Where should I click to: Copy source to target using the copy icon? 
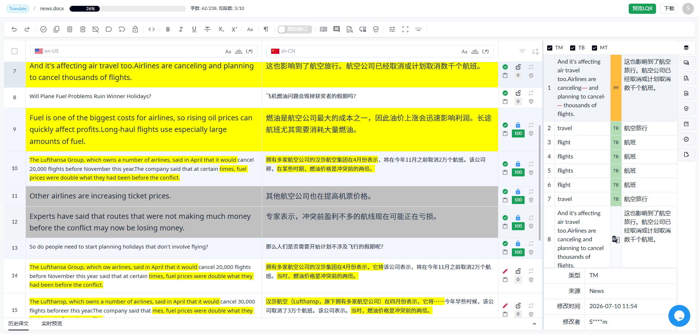click(x=56, y=29)
